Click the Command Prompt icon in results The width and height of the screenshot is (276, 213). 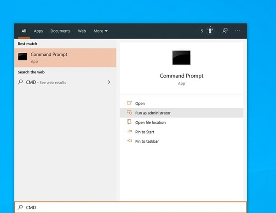23,56
